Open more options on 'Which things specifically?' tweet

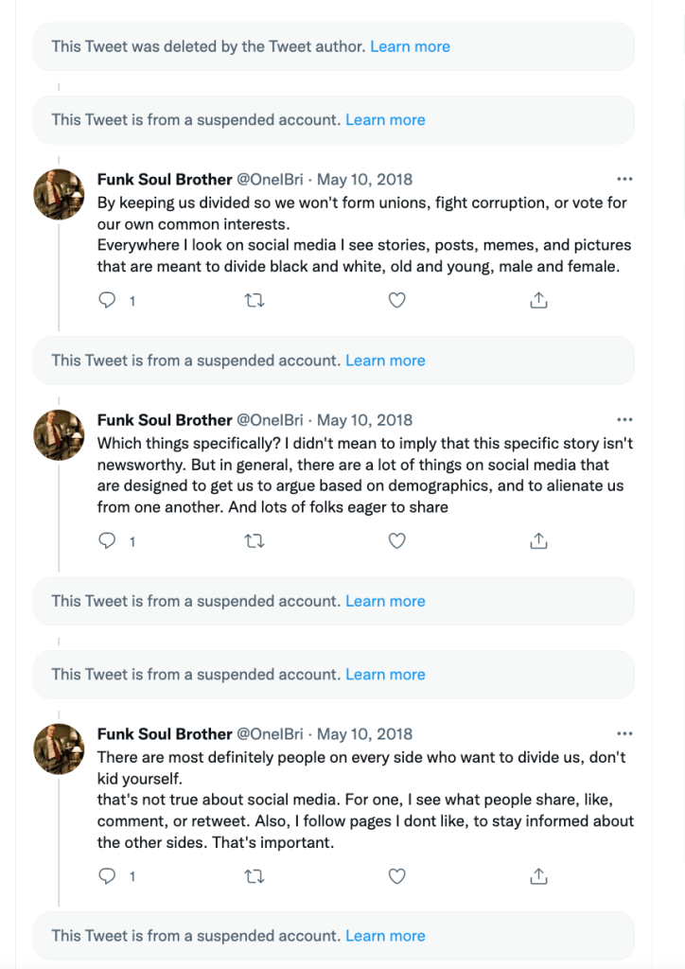(x=624, y=420)
